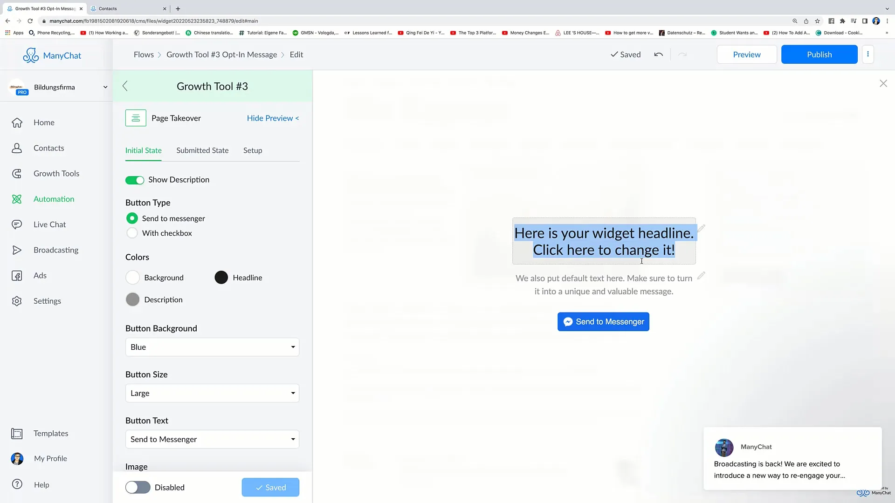The image size is (895, 503).
Task: Select Send to messenger radio button
Action: click(131, 218)
